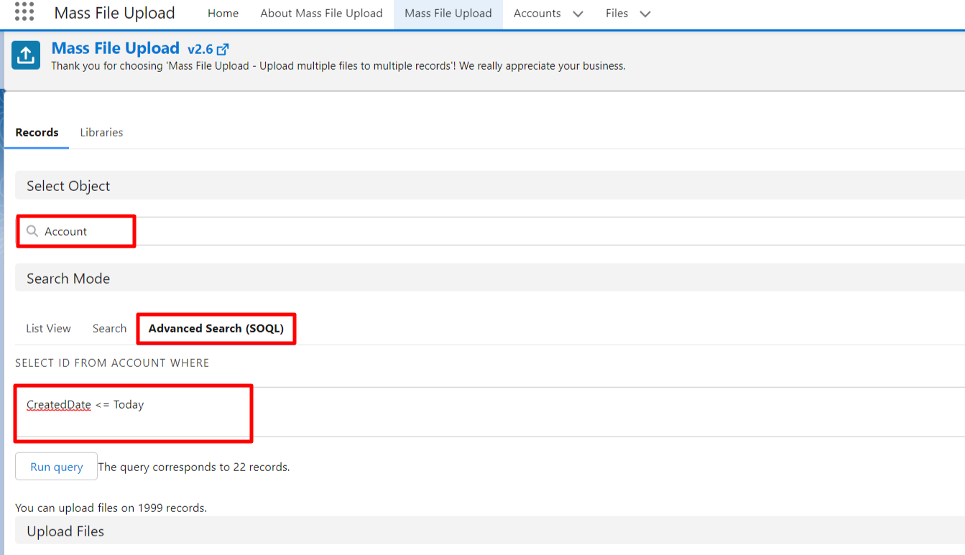
Task: Open the Mass File Upload title link
Action: tap(116, 48)
